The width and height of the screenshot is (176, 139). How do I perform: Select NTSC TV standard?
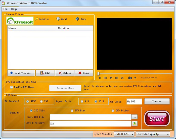tap(27, 101)
